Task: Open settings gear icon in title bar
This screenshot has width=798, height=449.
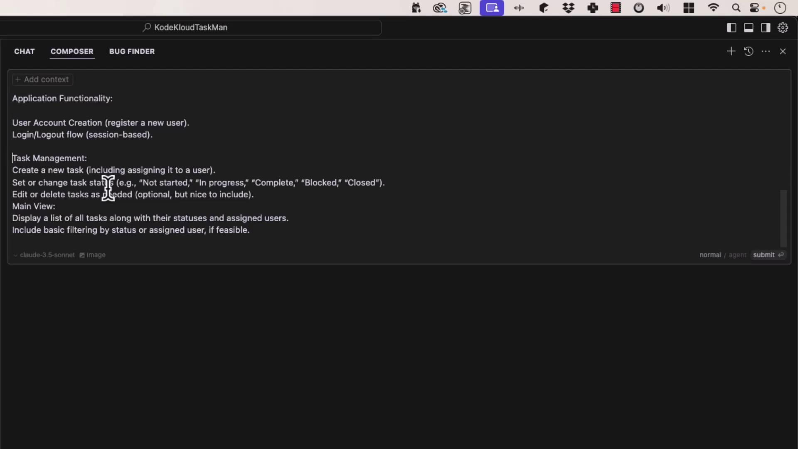Action: coord(783,27)
